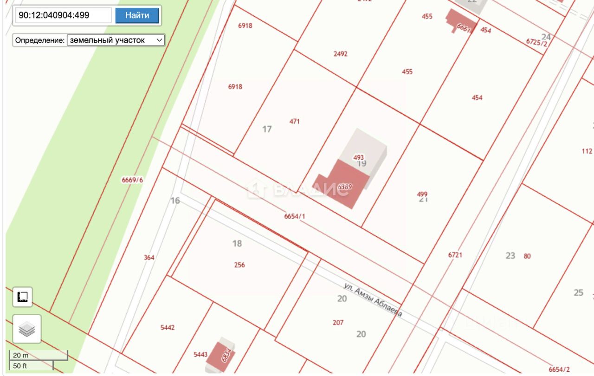Select parcel label 256

[x=239, y=265]
